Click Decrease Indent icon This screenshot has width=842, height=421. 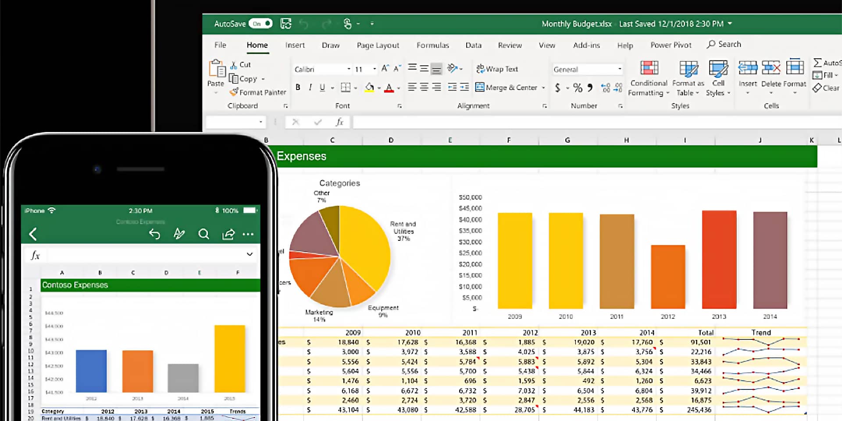pyautogui.click(x=452, y=87)
